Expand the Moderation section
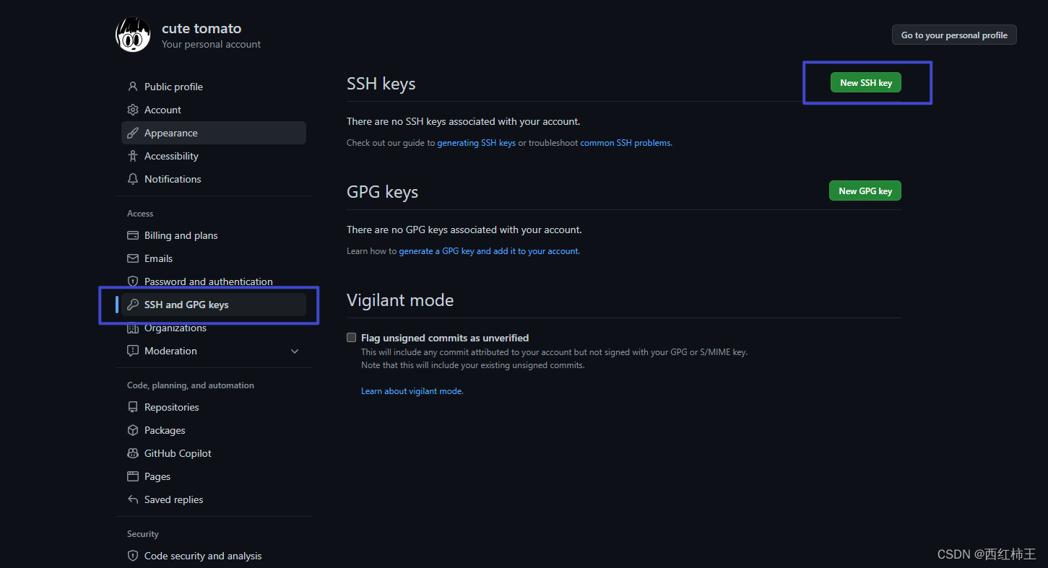 pos(294,350)
